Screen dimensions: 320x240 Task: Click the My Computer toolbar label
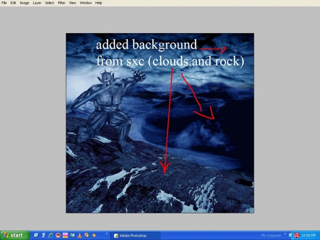271,236
